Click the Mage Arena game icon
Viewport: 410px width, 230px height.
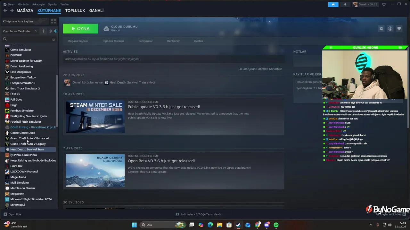[7, 177]
